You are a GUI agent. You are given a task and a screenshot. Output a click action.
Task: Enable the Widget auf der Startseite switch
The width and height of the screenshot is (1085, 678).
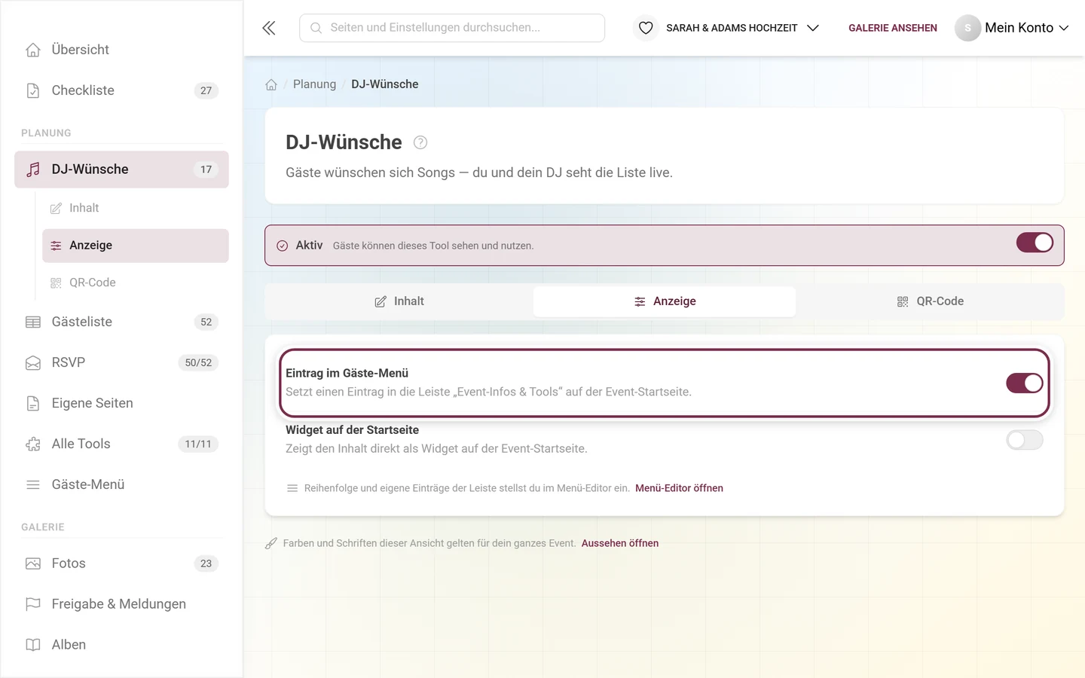click(1025, 440)
